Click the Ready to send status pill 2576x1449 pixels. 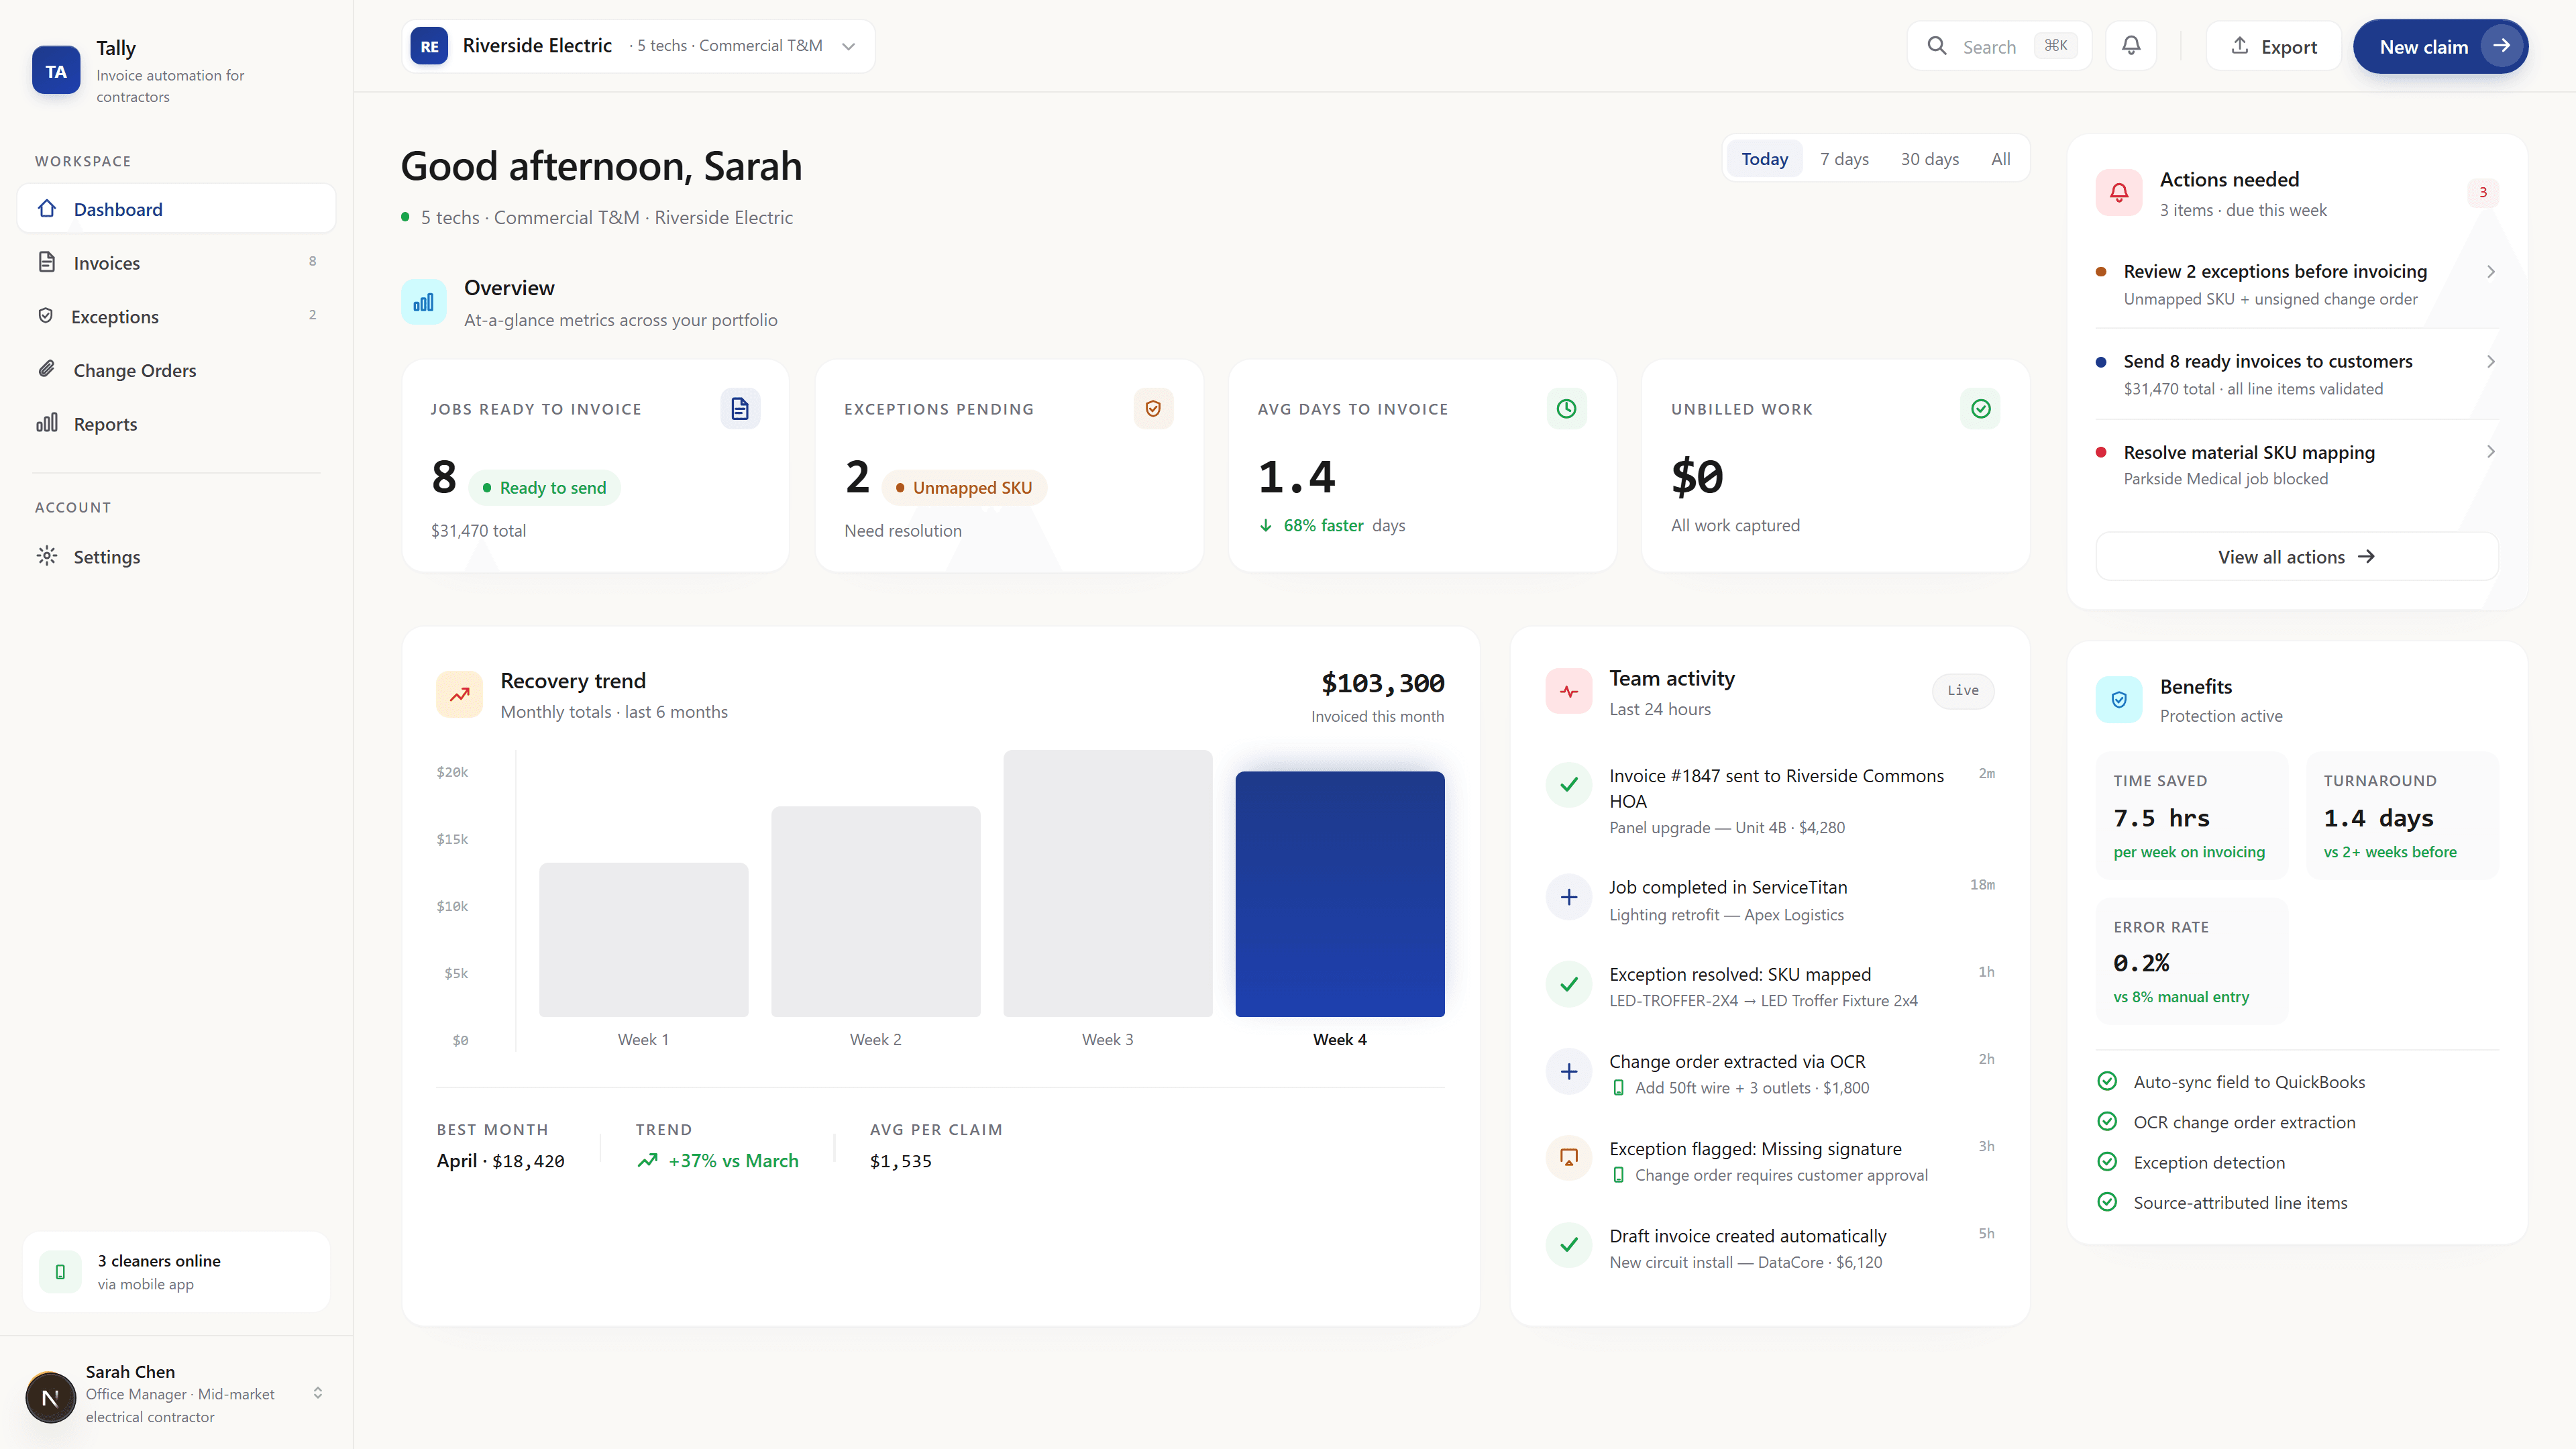pyautogui.click(x=544, y=487)
